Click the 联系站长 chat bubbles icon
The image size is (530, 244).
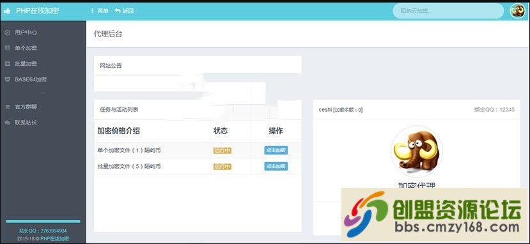[7, 123]
